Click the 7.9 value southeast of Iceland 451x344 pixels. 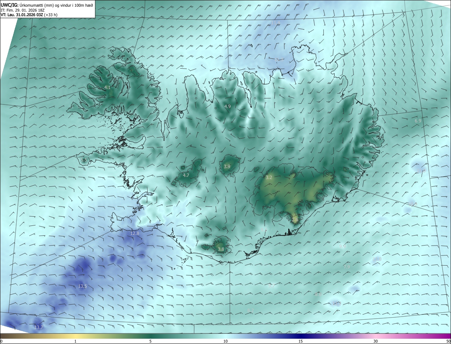[347, 267]
